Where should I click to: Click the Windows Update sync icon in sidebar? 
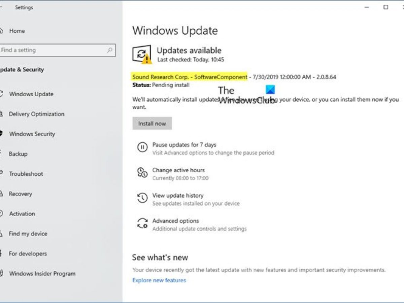point(1,94)
